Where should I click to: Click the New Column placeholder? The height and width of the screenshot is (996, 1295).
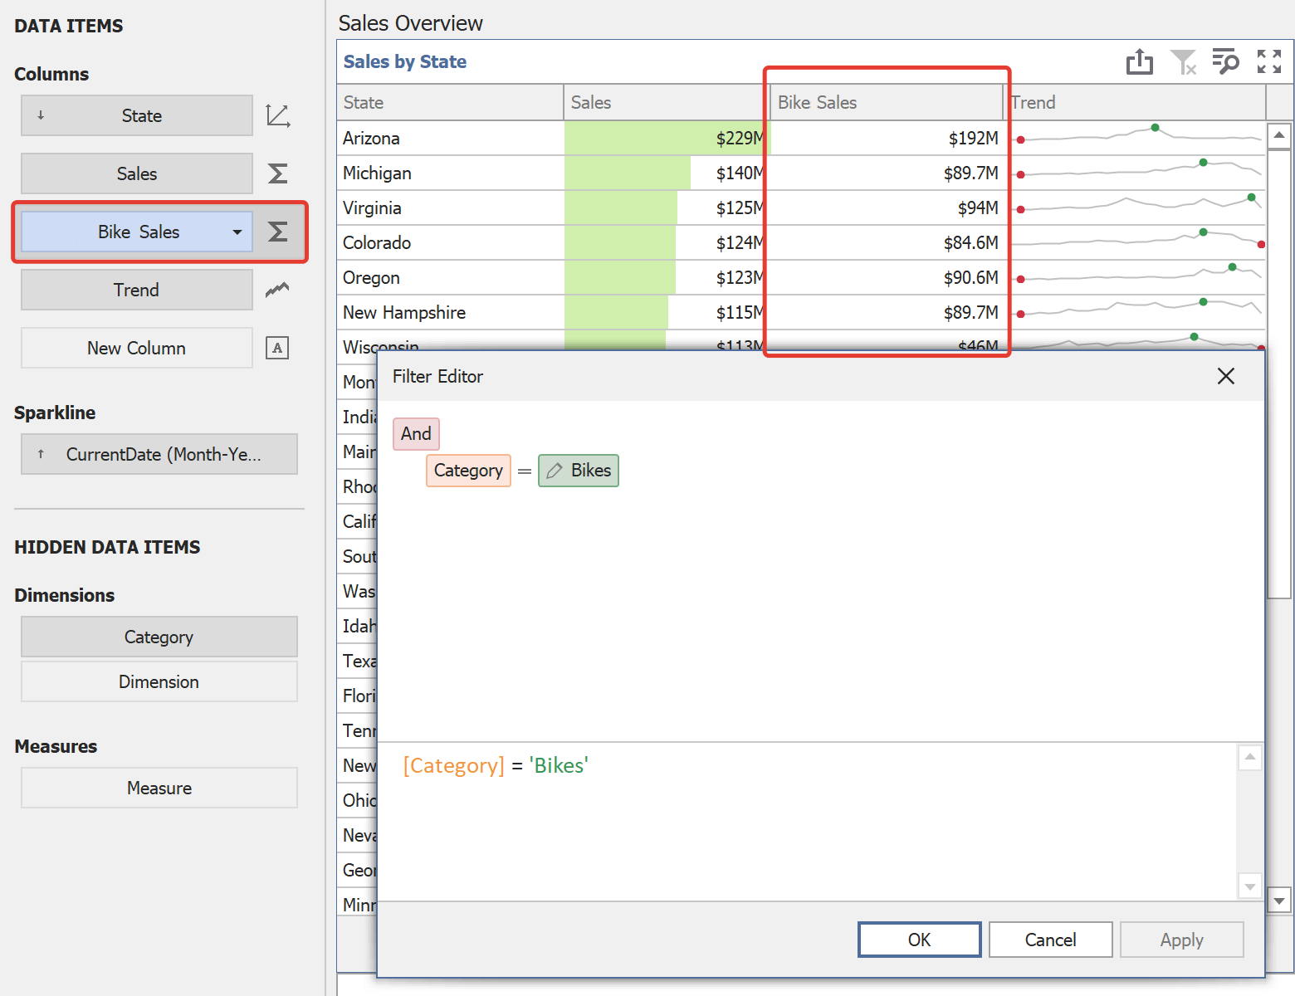[137, 348]
